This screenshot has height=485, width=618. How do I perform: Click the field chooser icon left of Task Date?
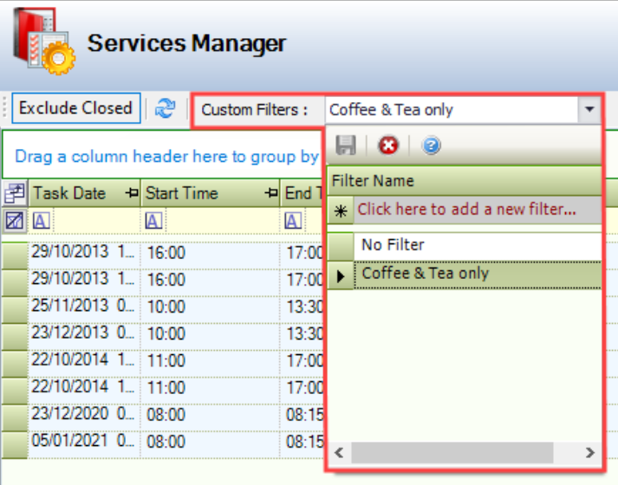point(15,193)
